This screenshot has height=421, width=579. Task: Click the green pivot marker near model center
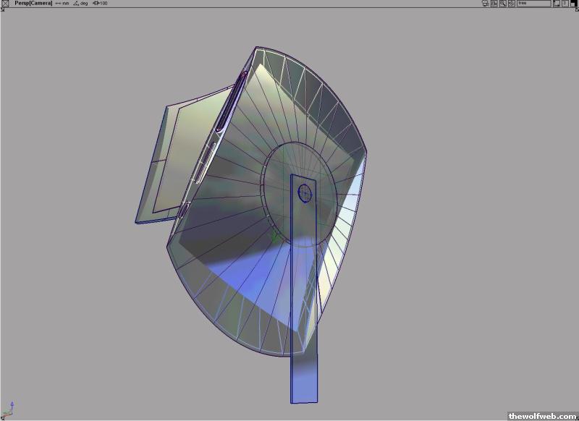pyautogui.click(x=274, y=236)
